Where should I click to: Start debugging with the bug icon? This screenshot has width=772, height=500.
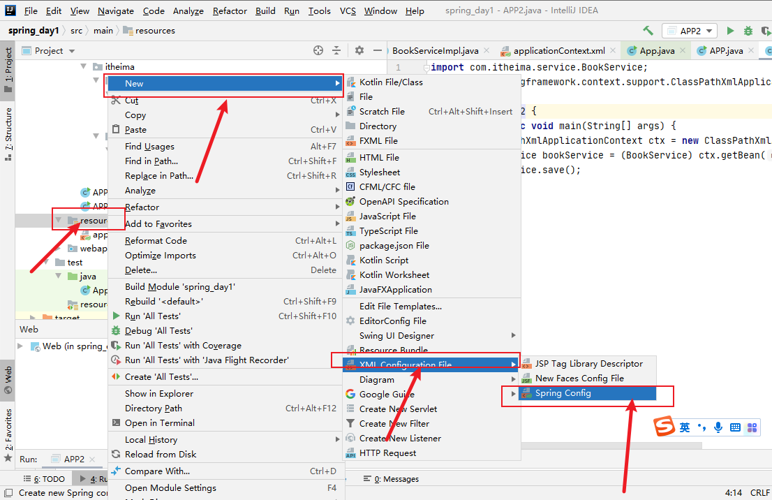748,31
